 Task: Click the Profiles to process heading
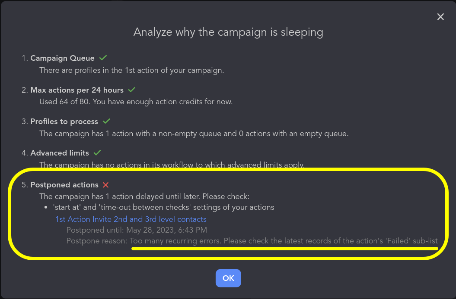coord(64,121)
